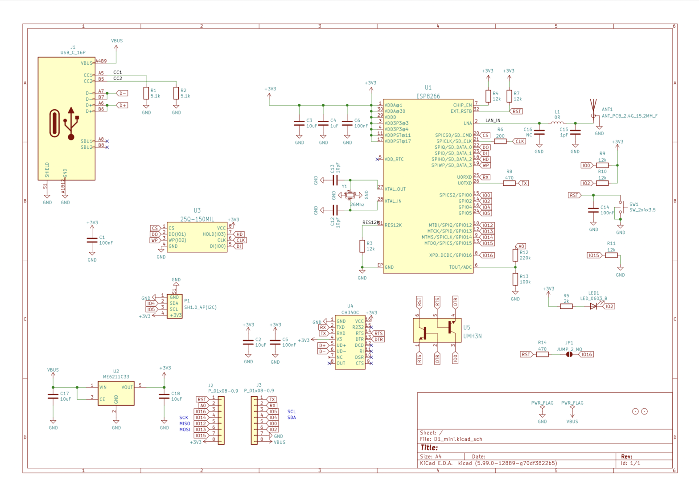Select the JP1 jumper symbol
Image resolution: width=699 pixels, height=484 pixels.
[x=569, y=354]
